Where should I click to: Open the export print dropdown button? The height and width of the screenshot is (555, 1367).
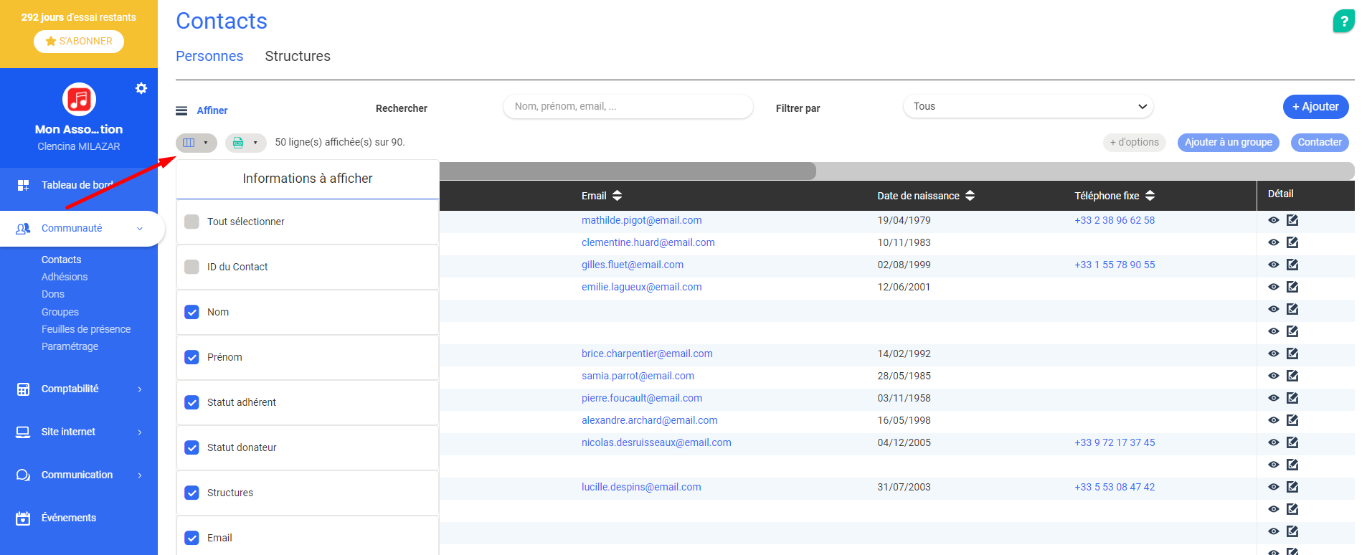(245, 143)
